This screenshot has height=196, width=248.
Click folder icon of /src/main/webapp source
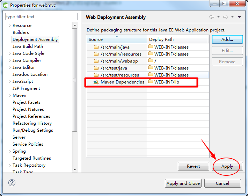tap(96, 61)
